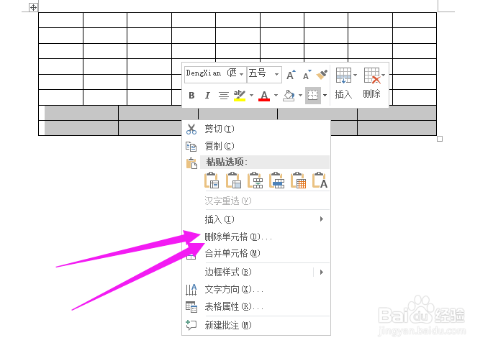Click the table resize handle at bottom-right

pyautogui.click(x=440, y=139)
